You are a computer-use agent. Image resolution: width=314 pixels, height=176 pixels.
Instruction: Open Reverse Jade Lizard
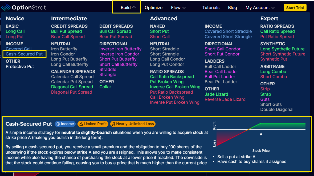tap(225, 99)
